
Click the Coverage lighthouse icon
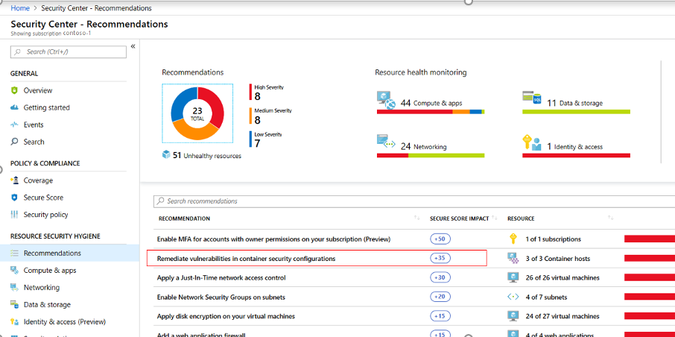tap(14, 180)
